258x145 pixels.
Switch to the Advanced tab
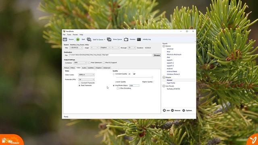106,68
